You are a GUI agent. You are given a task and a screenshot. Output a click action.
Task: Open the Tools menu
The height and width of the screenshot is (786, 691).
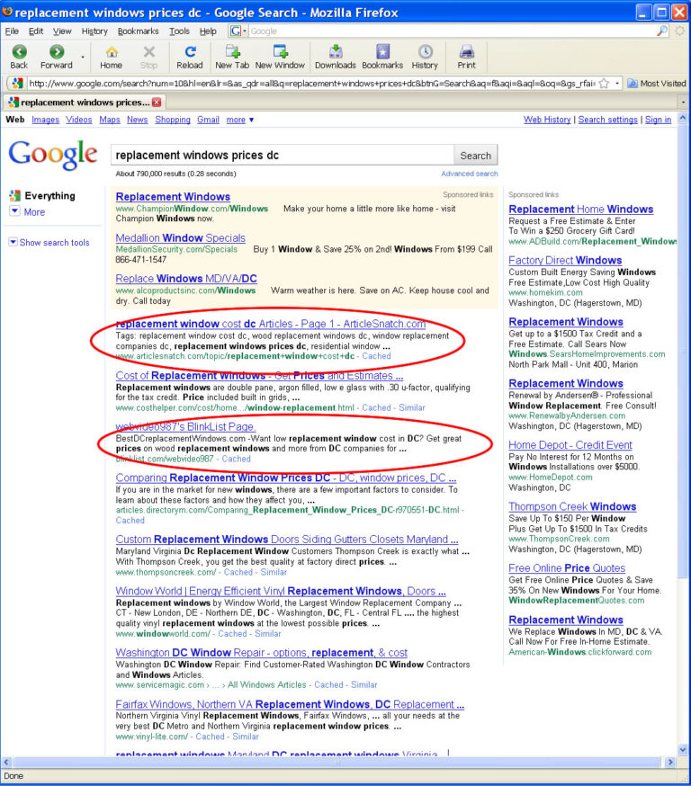tap(179, 31)
